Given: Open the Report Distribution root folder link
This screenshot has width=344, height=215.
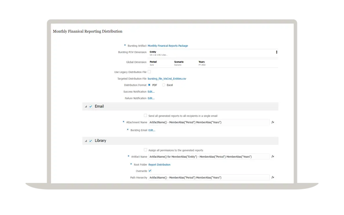Looking at the screenshot, I should pyautogui.click(x=159, y=165).
